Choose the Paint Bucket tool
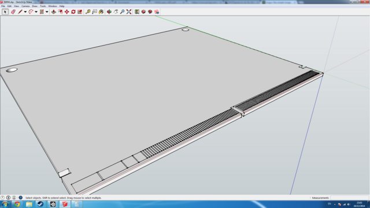This screenshot has width=370, height=208. [101, 12]
